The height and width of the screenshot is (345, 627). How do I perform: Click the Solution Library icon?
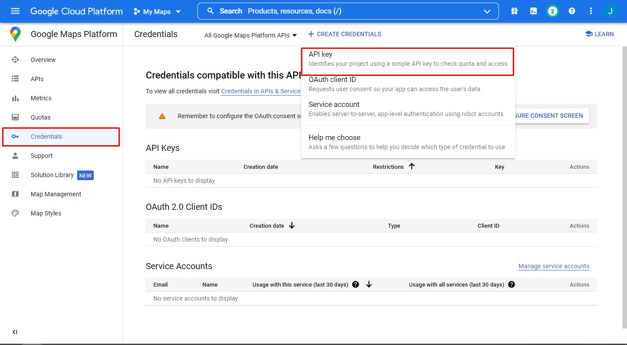click(15, 175)
